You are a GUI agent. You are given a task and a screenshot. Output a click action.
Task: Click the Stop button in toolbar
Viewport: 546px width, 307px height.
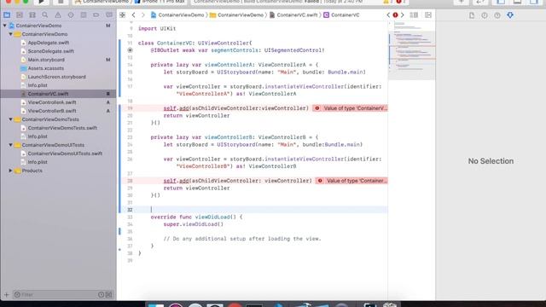click(x=61, y=2)
